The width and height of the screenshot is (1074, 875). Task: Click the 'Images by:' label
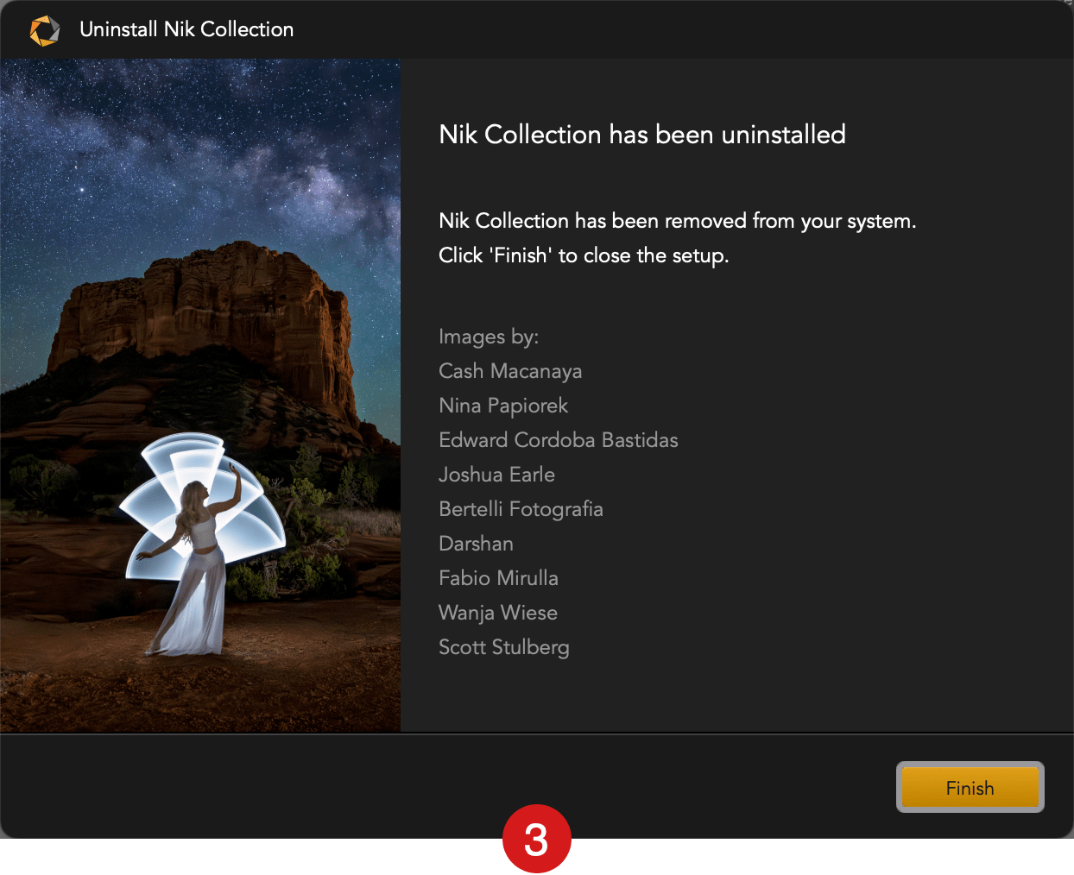489,337
